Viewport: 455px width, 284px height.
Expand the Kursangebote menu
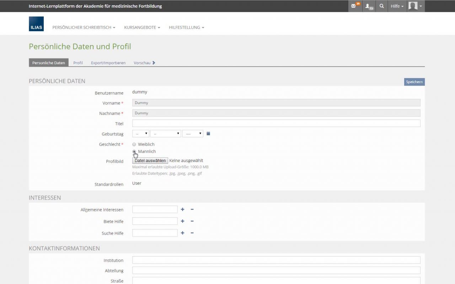click(x=142, y=27)
